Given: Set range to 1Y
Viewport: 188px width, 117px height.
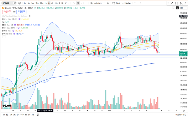Looking at the screenshot, I should [x=26, y=115].
